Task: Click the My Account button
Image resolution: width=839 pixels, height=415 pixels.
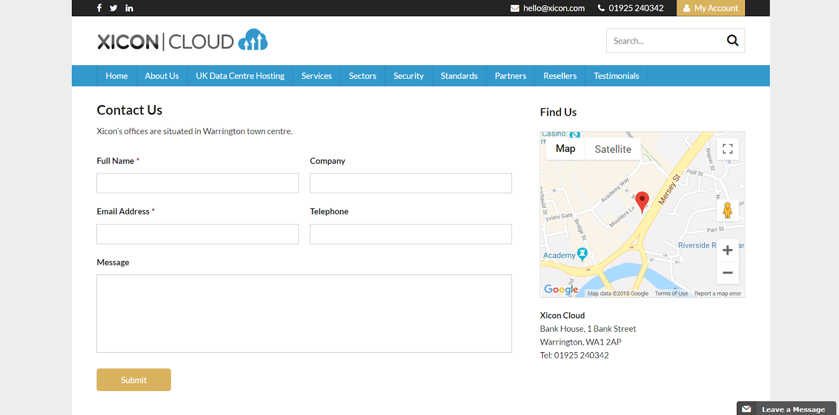Action: 711,8
